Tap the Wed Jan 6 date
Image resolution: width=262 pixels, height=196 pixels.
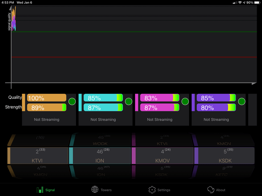[24, 3]
